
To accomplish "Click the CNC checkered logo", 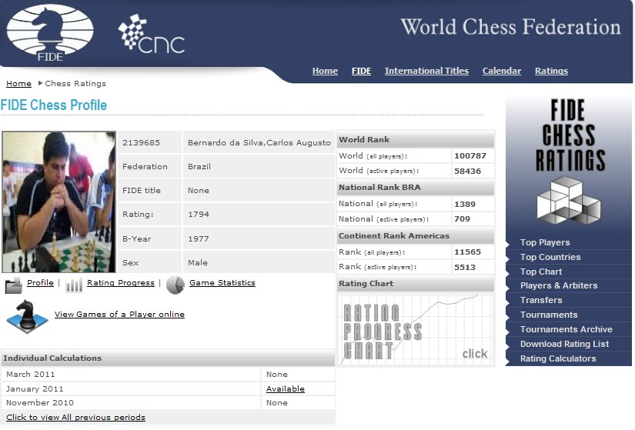I will 151,34.
